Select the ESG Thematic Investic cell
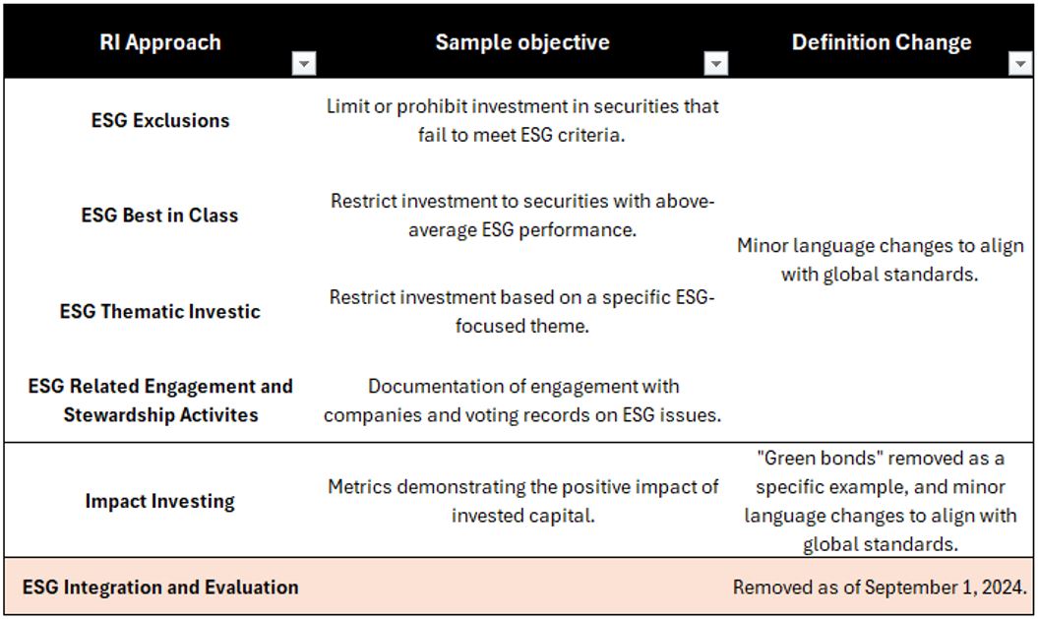This screenshot has height=619, width=1038. click(160, 311)
